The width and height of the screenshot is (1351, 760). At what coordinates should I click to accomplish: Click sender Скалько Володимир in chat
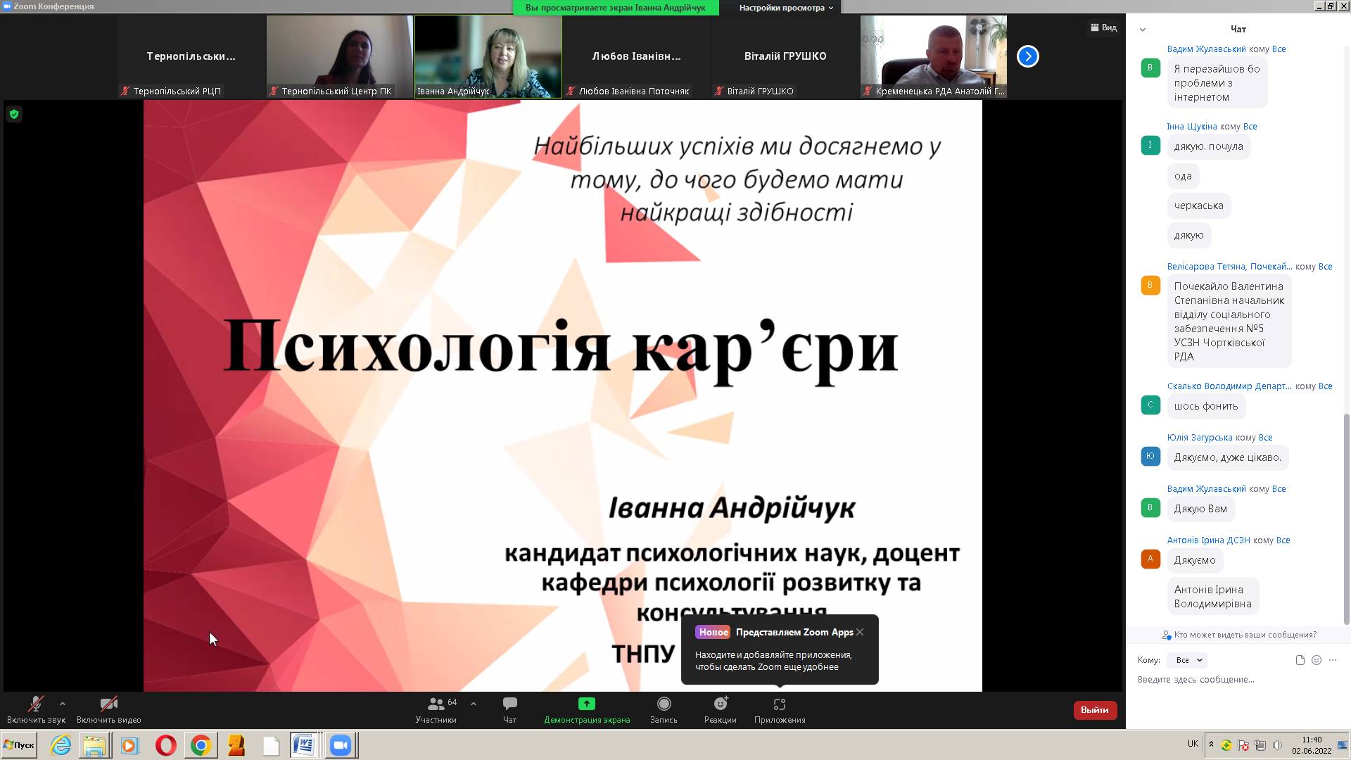[1229, 386]
